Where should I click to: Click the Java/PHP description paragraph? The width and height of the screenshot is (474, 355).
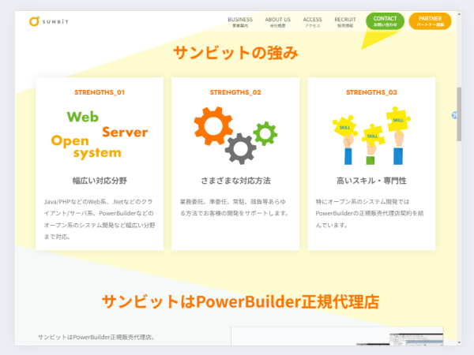tap(100, 219)
